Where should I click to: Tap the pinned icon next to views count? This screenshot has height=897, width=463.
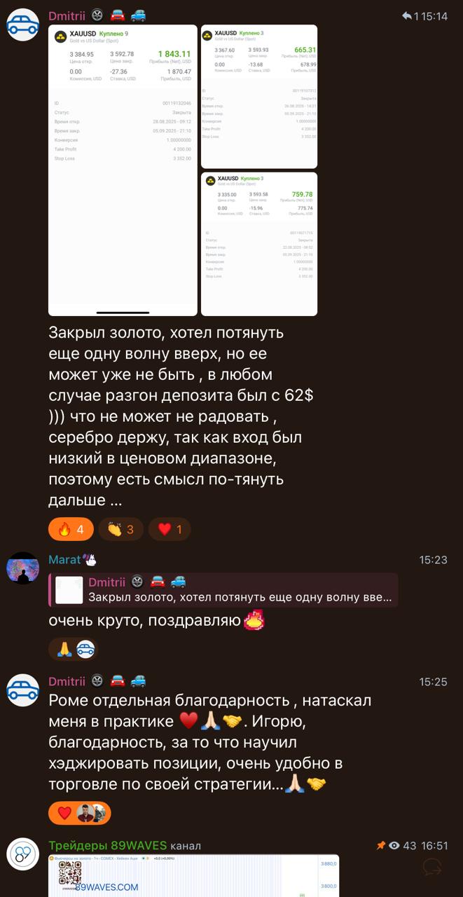(x=381, y=846)
